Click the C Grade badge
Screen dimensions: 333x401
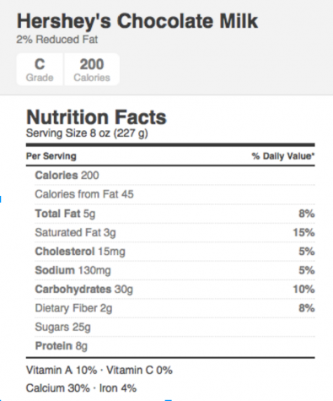[40, 69]
